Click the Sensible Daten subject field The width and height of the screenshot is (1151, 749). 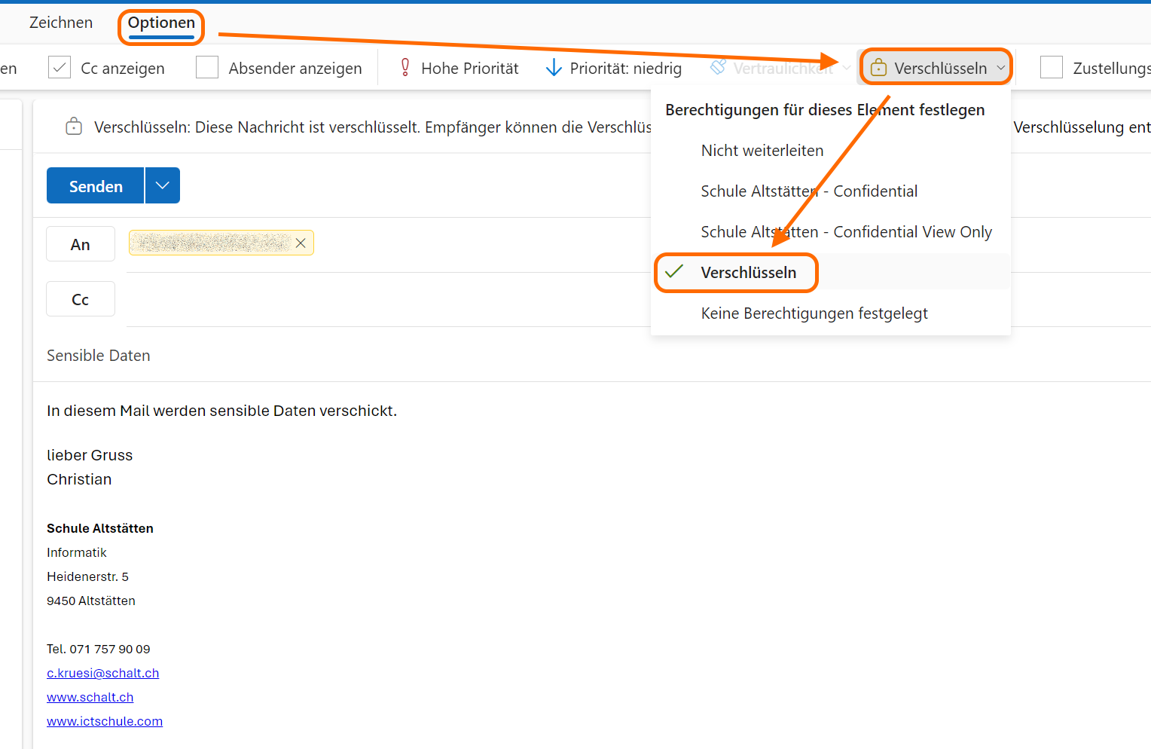[301, 356]
